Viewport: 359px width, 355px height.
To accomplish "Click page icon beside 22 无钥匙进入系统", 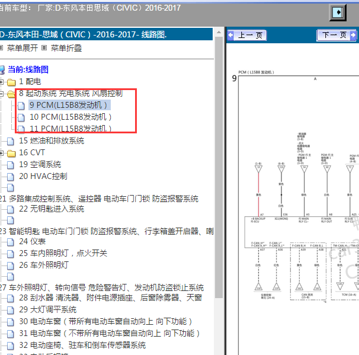I will (11, 210).
